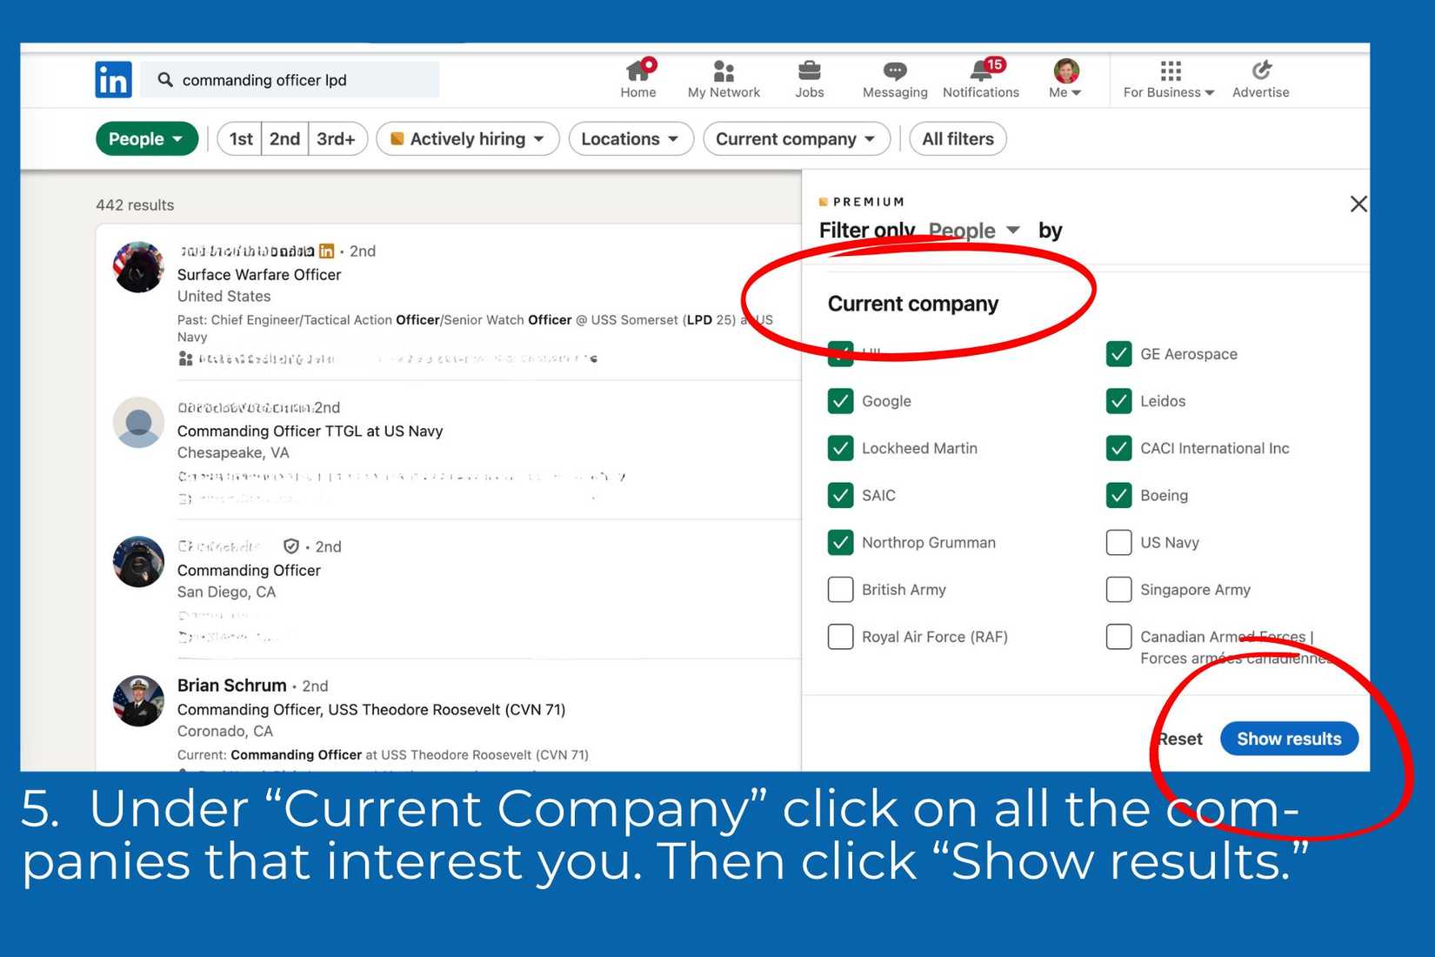Click the Show results button
This screenshot has width=1435, height=957.
1289,739
